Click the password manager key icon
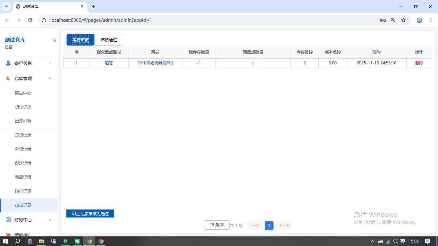Image resolution: width=438 pixels, height=246 pixels. tap(383, 20)
